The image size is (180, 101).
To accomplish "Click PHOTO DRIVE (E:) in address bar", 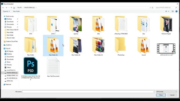I will (30, 8).
